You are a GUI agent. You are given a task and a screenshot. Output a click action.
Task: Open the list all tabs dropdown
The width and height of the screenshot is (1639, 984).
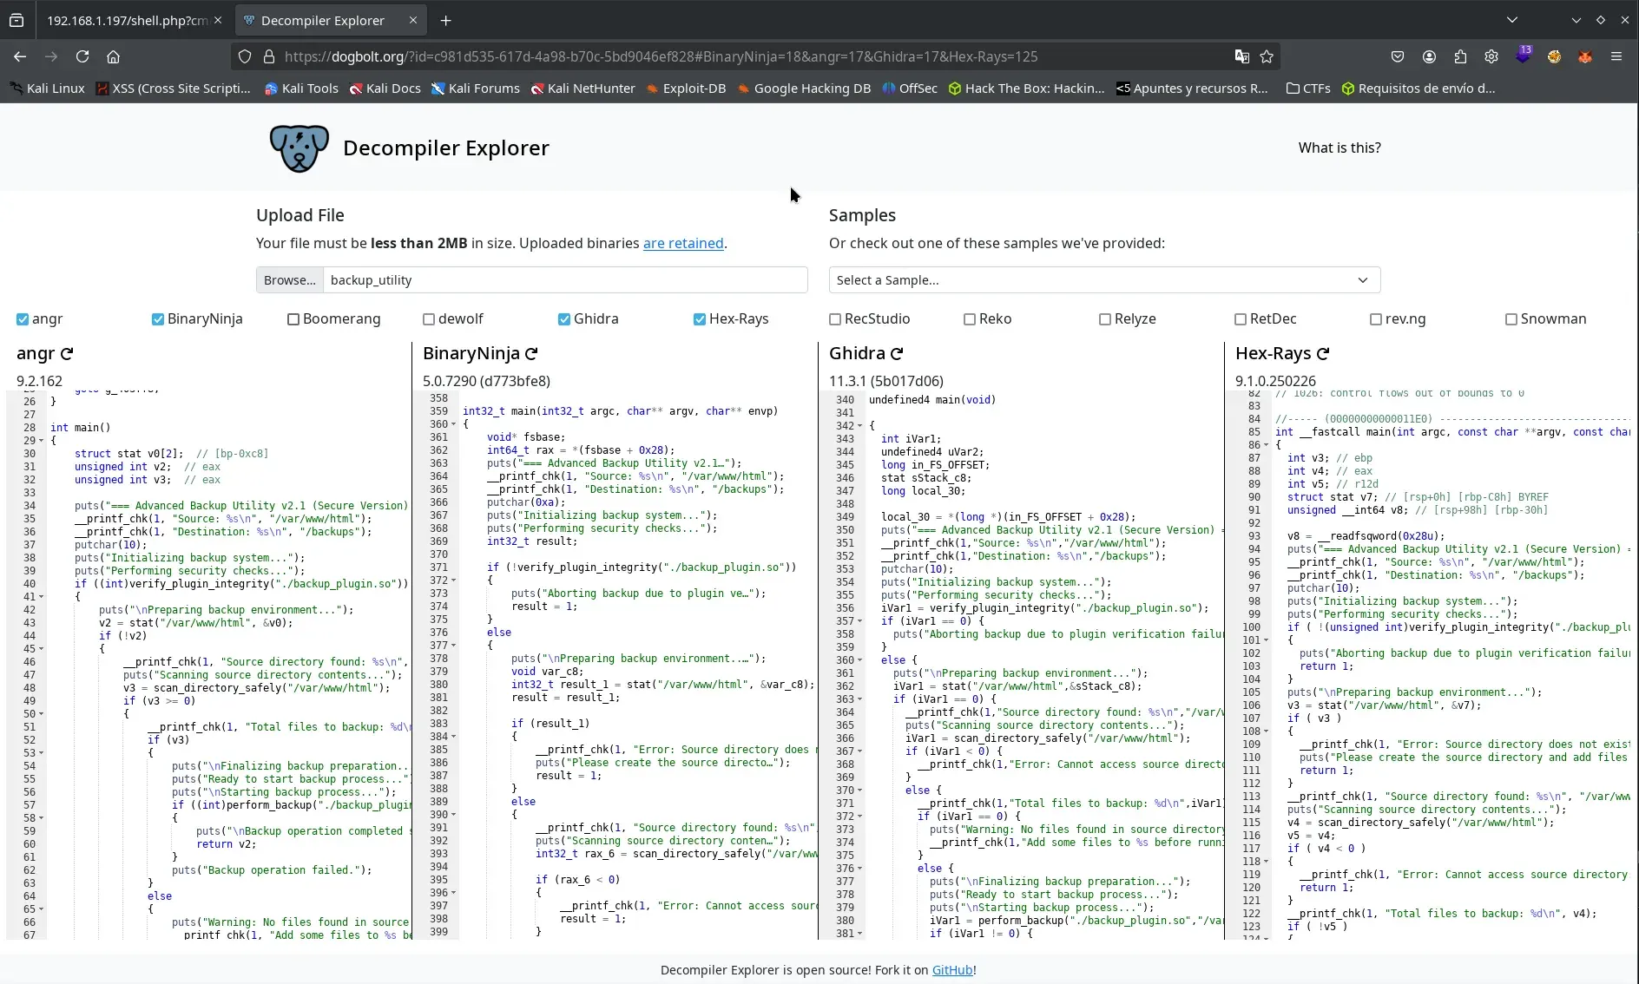click(x=1512, y=20)
